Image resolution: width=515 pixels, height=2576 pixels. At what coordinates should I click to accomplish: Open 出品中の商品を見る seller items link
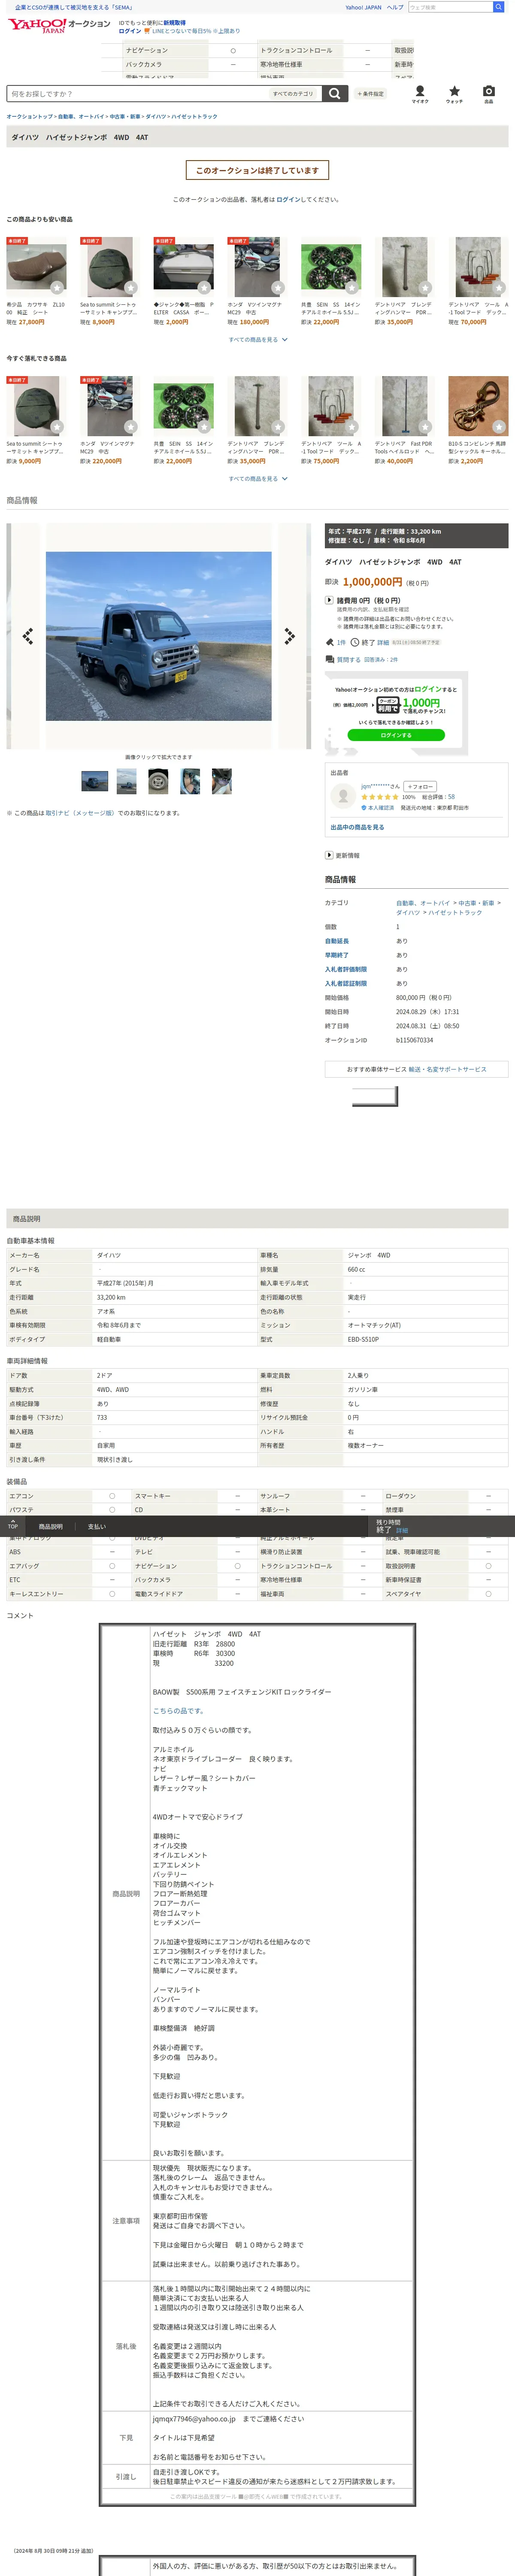357,827
